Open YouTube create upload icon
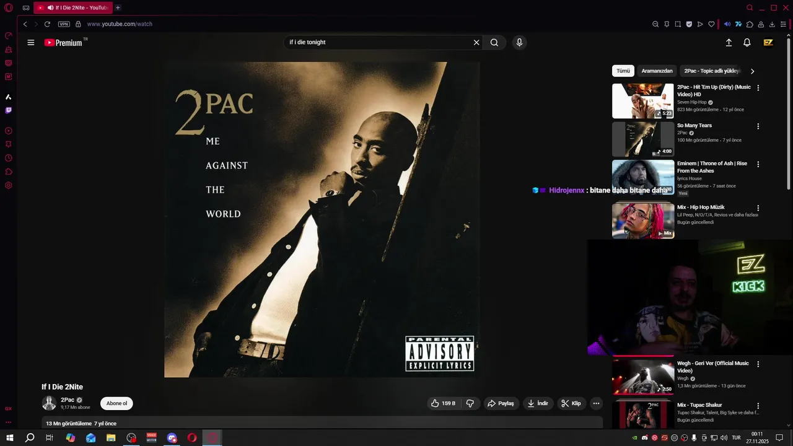The image size is (793, 446). (x=729, y=43)
